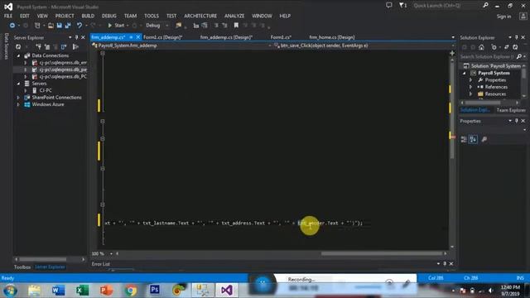Open Excel from the taskbar
The image size is (530, 298).
[82, 290]
